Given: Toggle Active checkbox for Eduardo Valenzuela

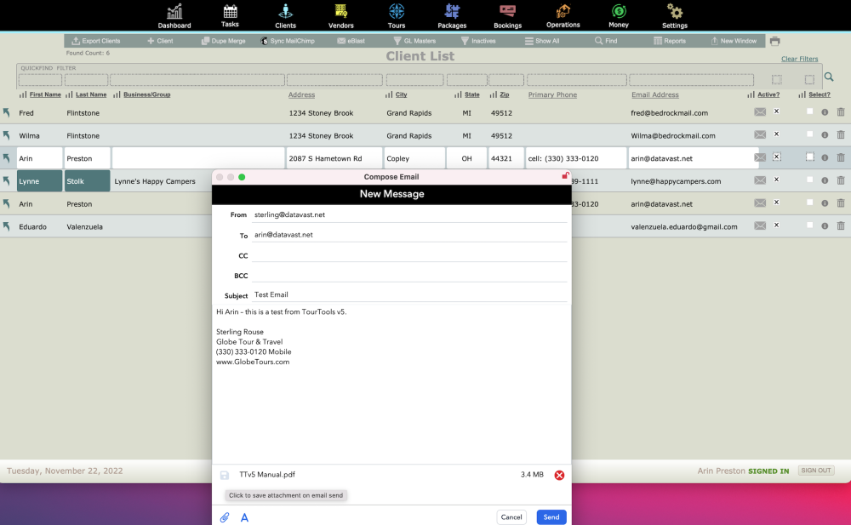Looking at the screenshot, I should coord(776,225).
